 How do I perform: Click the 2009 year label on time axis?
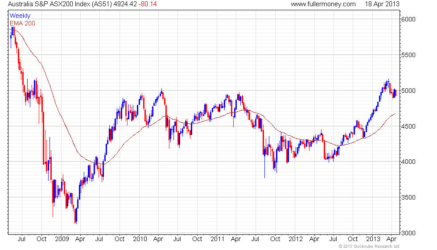[x=62, y=239]
